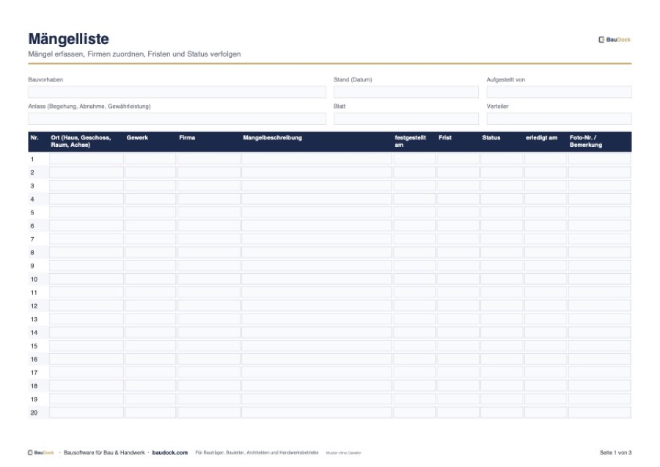This screenshot has height=467, width=660.
Task: Select the Mangelbeschreibung cell in row 10
Action: tap(317, 279)
